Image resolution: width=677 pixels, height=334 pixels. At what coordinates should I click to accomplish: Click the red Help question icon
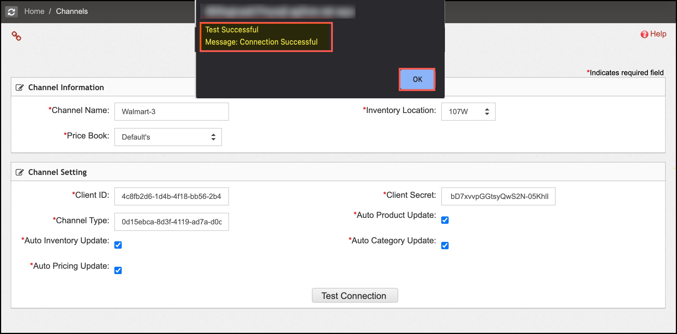tap(644, 34)
